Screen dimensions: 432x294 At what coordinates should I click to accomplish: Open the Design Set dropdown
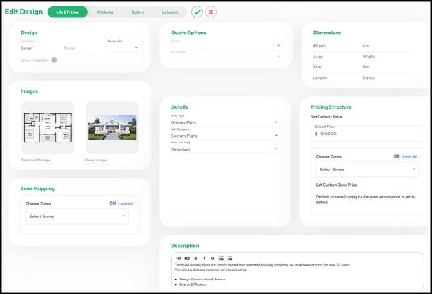tap(123, 48)
